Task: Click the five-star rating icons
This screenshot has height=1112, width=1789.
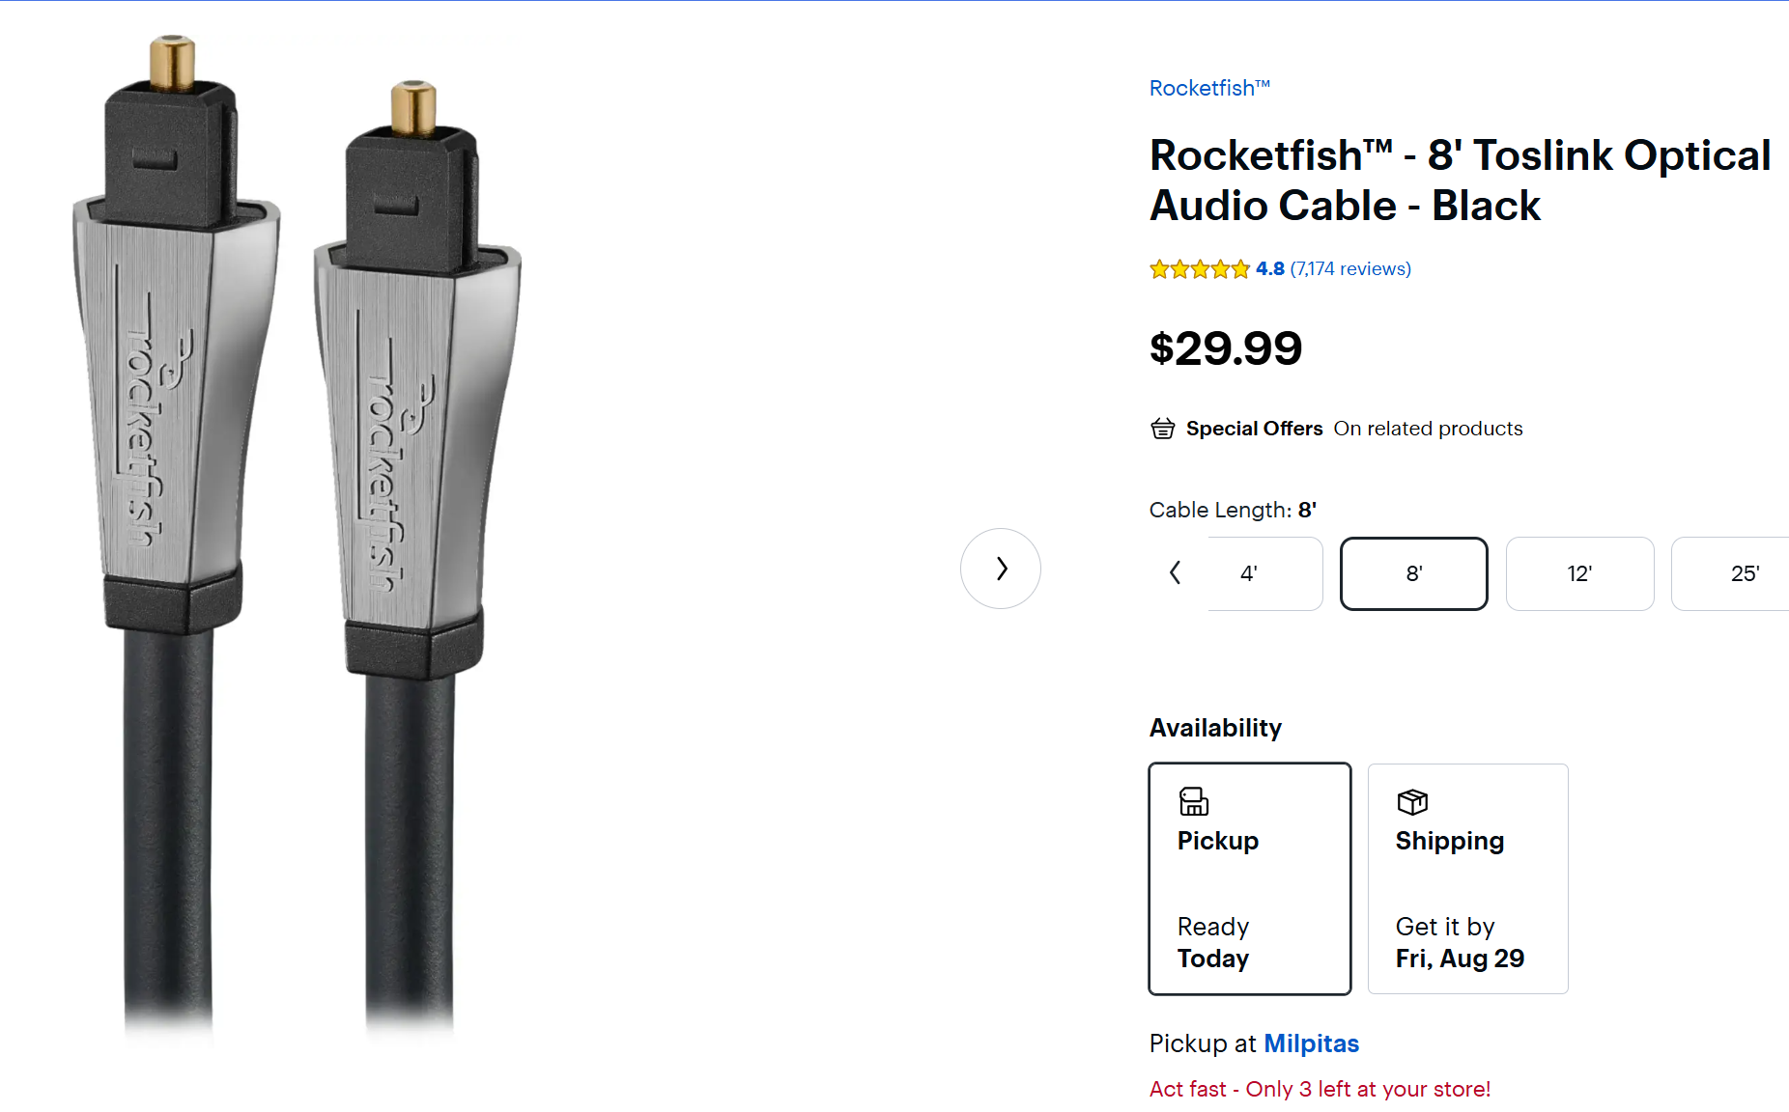Action: 1199,269
